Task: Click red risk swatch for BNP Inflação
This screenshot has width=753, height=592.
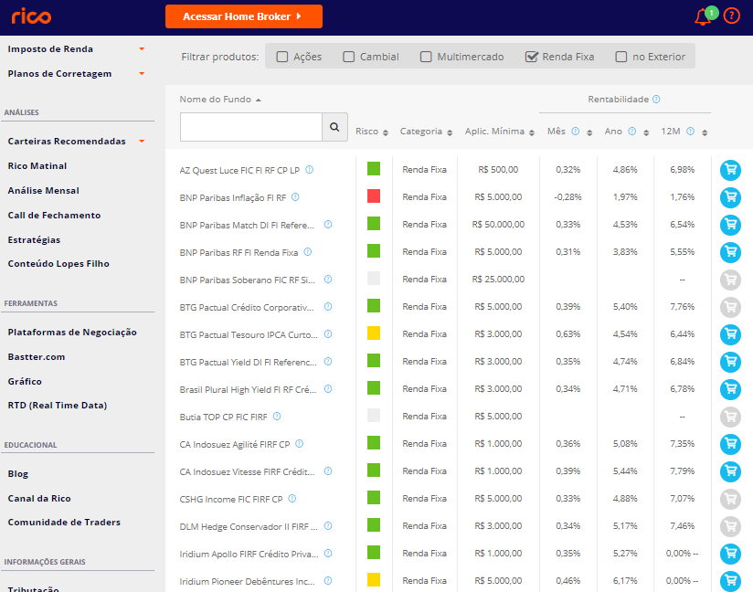Action: point(373,196)
